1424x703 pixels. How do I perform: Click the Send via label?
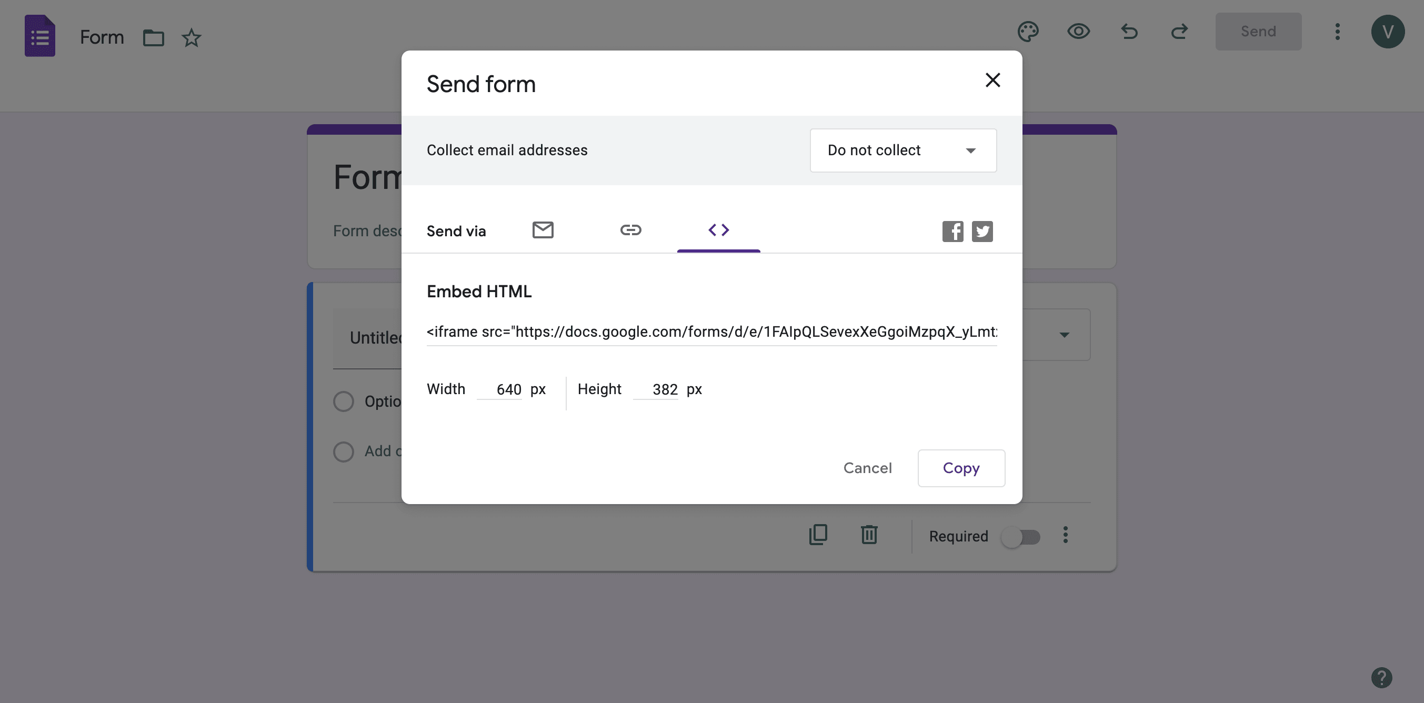pyautogui.click(x=456, y=232)
